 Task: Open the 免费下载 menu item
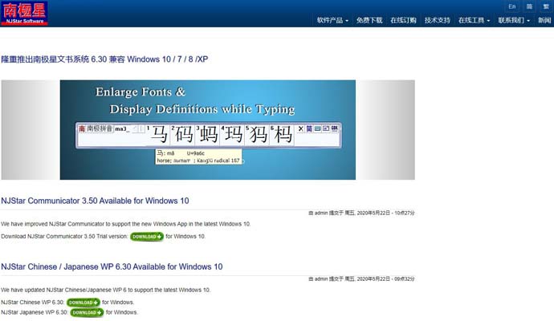pyautogui.click(x=369, y=21)
